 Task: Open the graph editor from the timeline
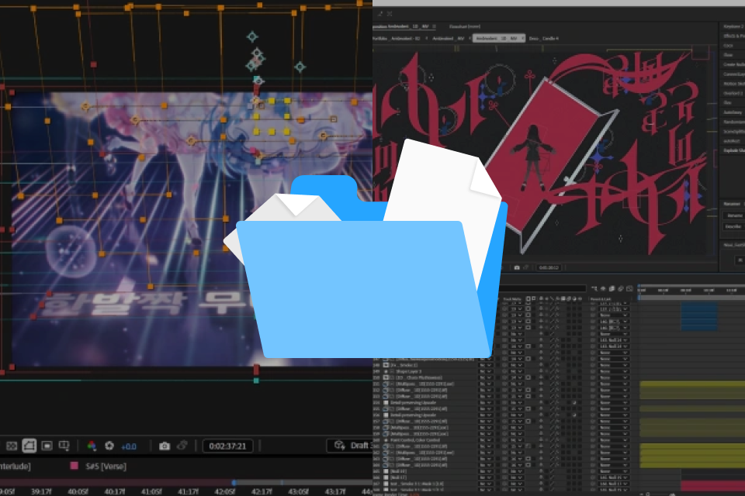click(x=629, y=288)
